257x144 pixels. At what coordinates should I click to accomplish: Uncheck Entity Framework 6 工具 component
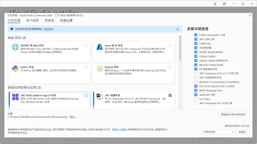[x=196, y=35]
